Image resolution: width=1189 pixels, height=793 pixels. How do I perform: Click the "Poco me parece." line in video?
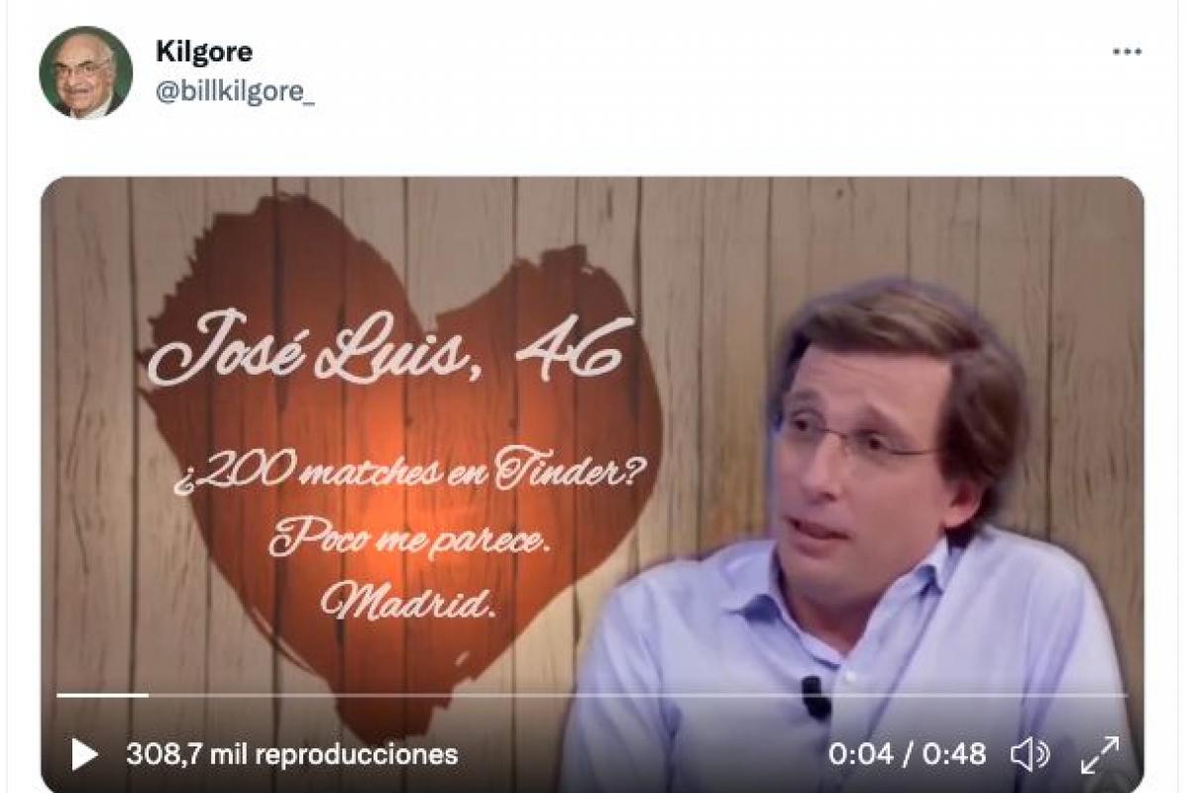coord(408,542)
